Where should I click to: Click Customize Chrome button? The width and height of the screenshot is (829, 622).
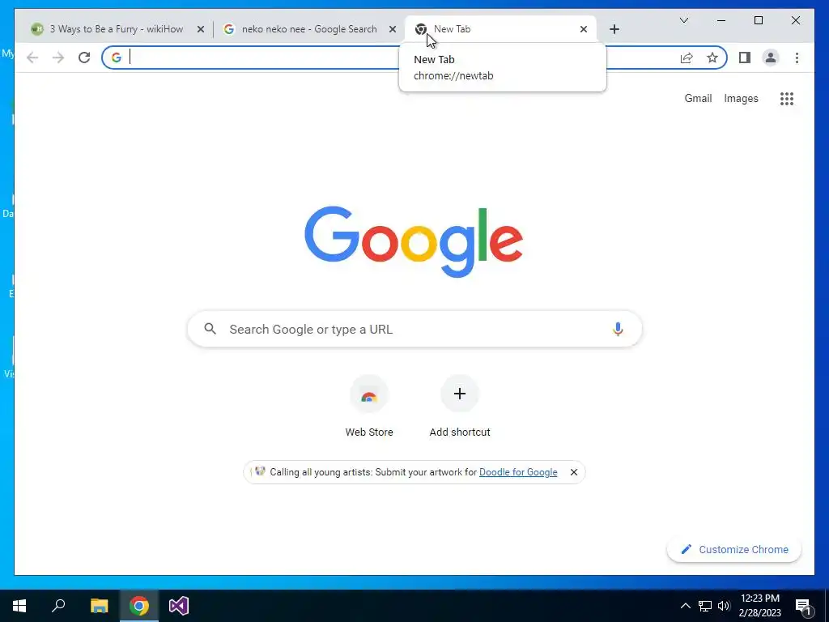tap(733, 550)
